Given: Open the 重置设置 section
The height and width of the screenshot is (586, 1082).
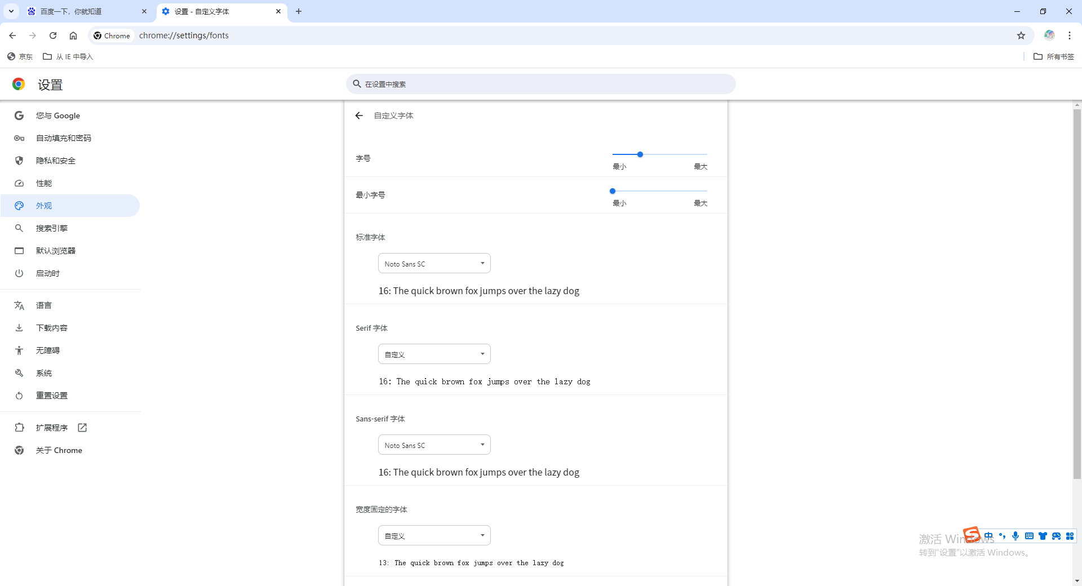Looking at the screenshot, I should [x=70, y=396].
